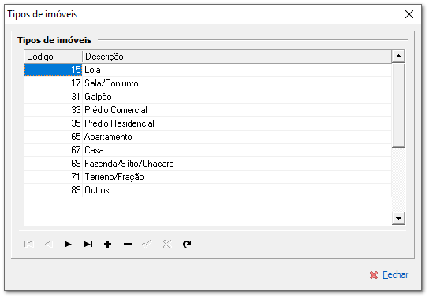Select the Descrição column header

pyautogui.click(x=237, y=57)
